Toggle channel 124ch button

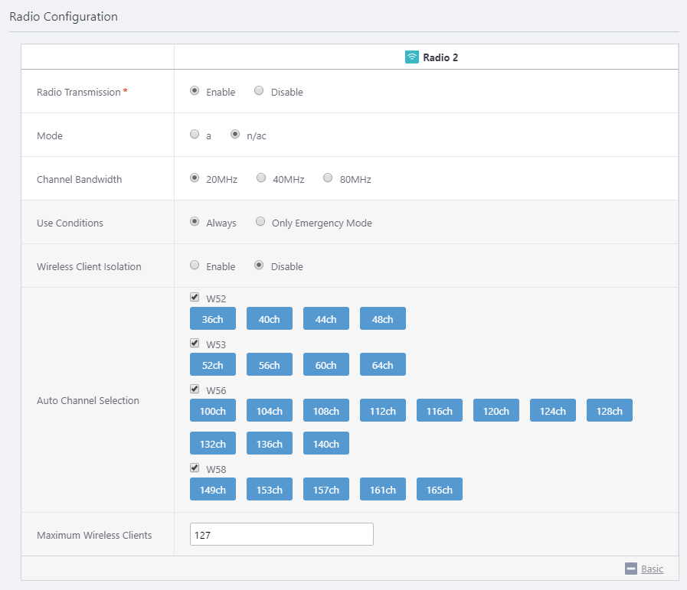pos(553,410)
